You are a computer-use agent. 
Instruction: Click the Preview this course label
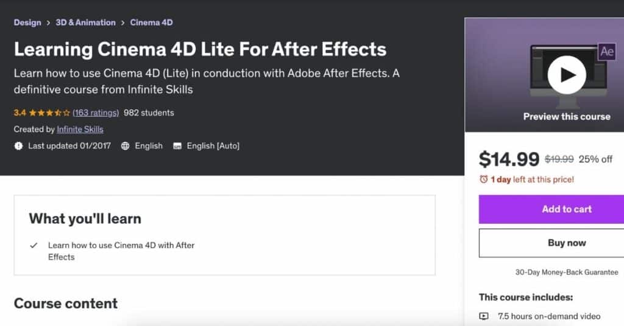(567, 117)
